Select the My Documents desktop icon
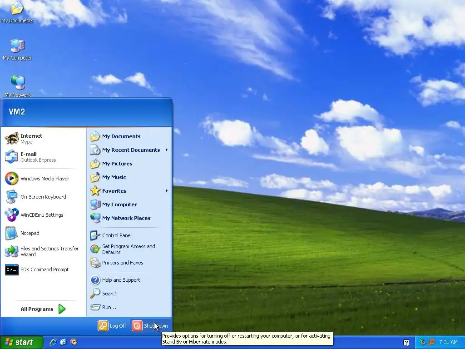The width and height of the screenshot is (465, 349). point(17,8)
